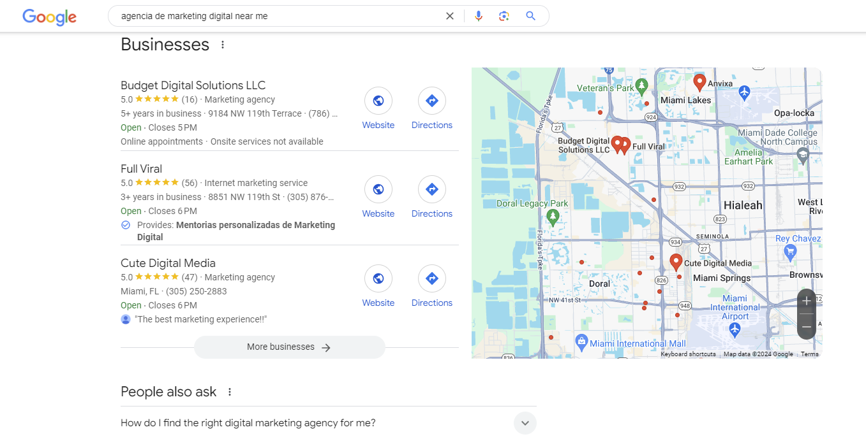Click verified check icon beside Provides
Screen dimensions: 866x439
click(x=126, y=225)
